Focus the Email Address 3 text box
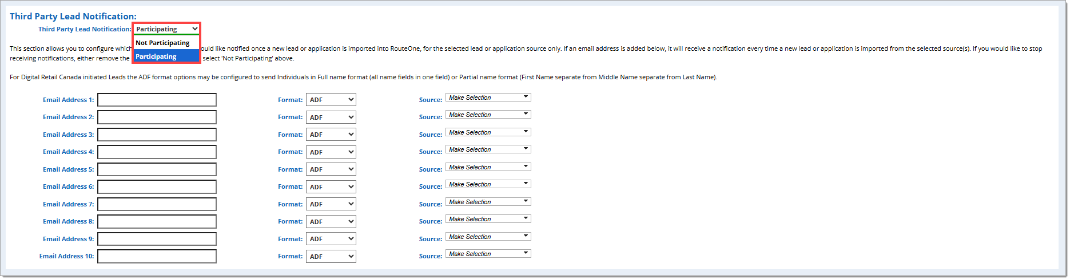1070x280 pixels. coord(157,135)
